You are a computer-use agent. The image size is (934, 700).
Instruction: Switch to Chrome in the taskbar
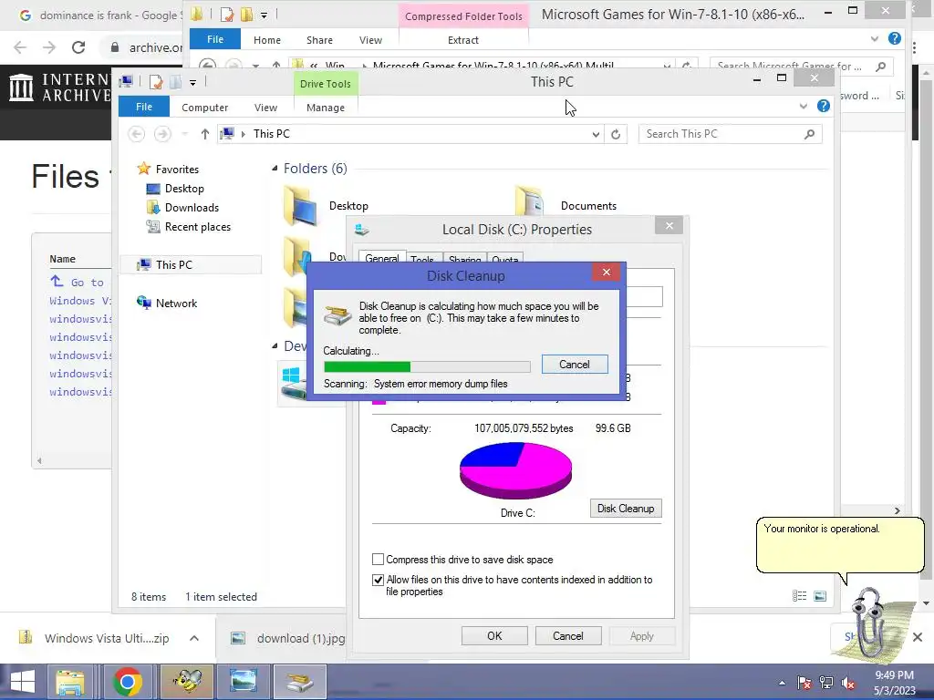click(127, 682)
